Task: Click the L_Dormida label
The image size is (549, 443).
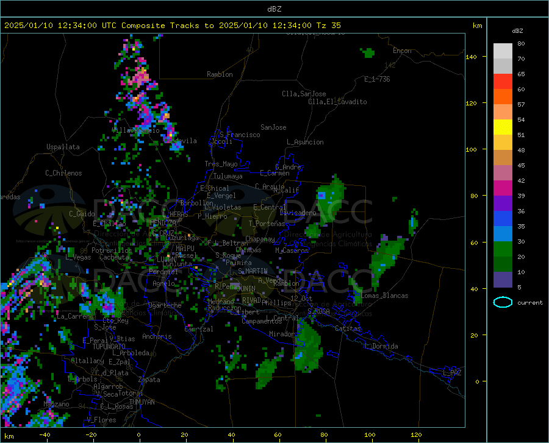Action: click(x=381, y=346)
